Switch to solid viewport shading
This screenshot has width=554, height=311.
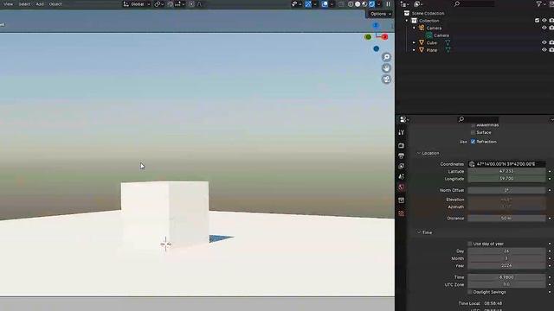click(x=358, y=4)
